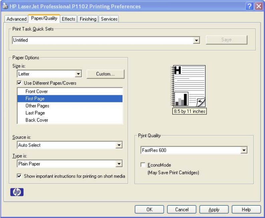Select Other Pages in the list

[70, 106]
